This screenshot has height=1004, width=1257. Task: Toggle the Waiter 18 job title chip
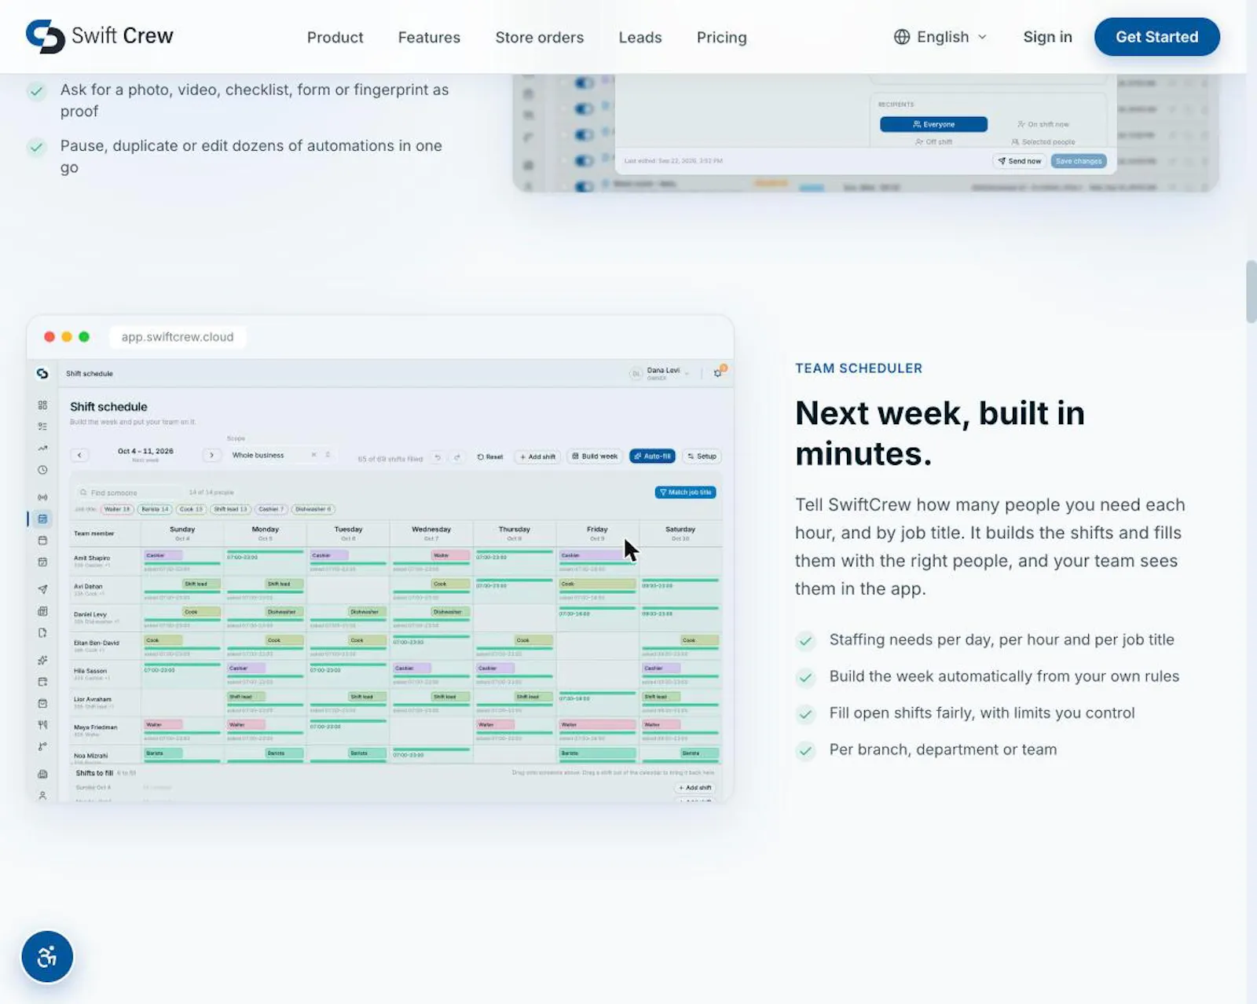click(117, 509)
